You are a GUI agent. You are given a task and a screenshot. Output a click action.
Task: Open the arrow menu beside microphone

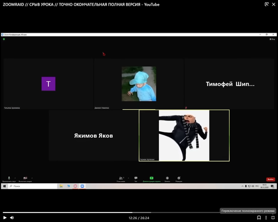pos(15,178)
